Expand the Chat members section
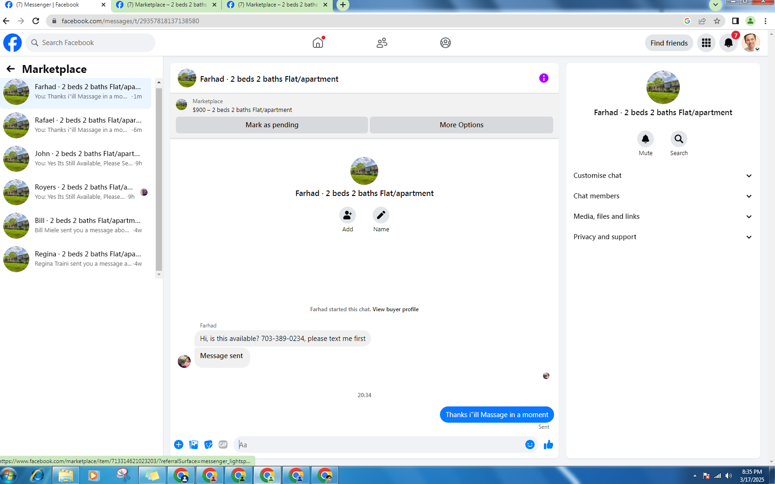Image resolution: width=775 pixels, height=484 pixels. click(663, 196)
